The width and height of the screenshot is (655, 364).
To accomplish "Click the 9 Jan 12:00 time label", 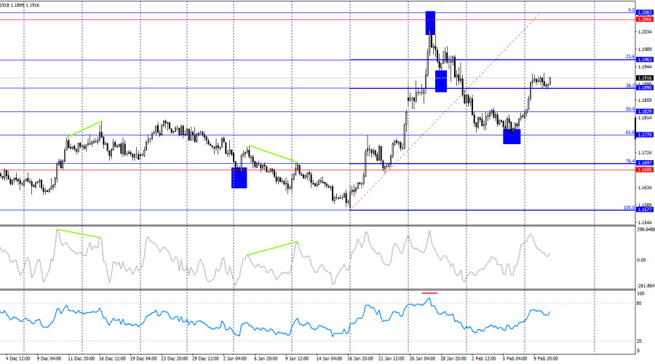I will (x=297, y=359).
